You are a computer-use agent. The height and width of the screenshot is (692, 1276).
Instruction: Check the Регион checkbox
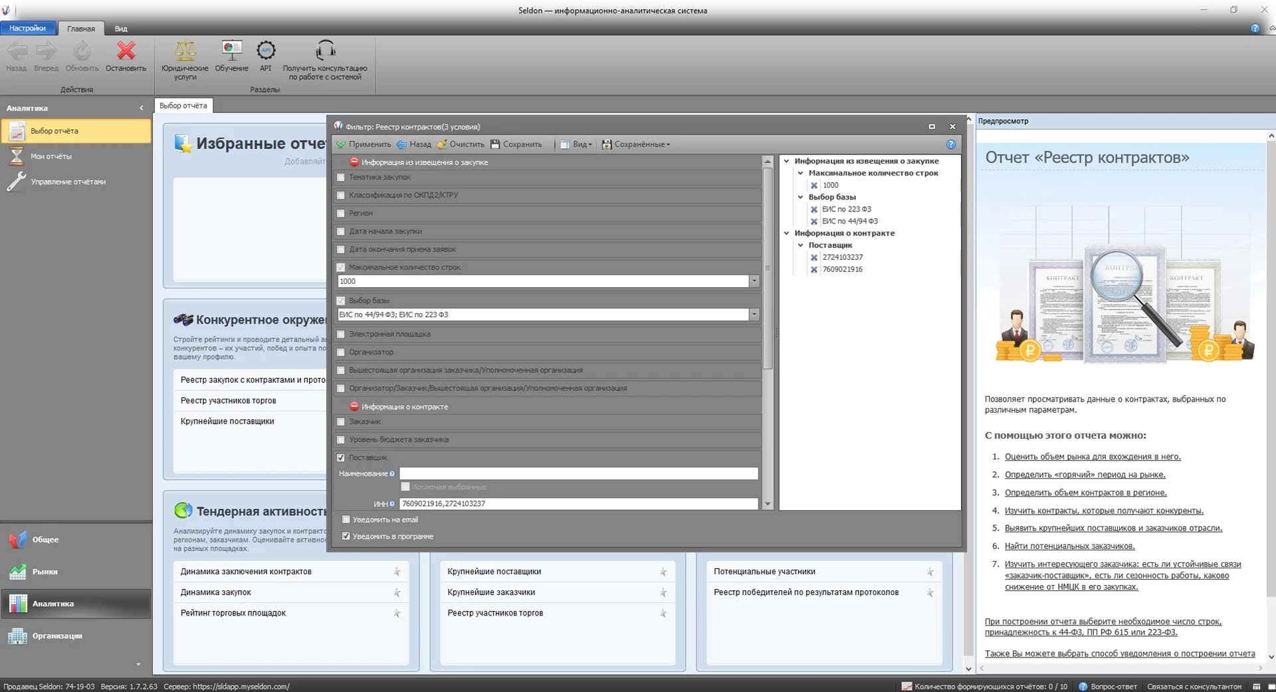[x=341, y=213]
